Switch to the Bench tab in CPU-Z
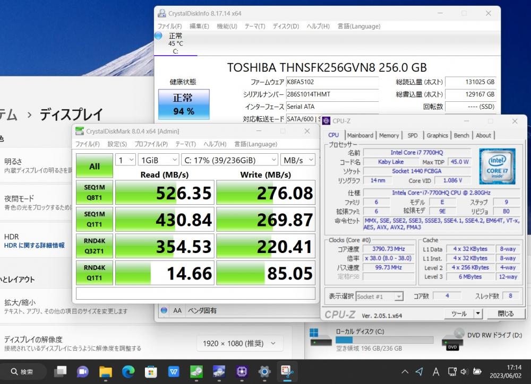This screenshot has width=531, height=384. [x=461, y=135]
